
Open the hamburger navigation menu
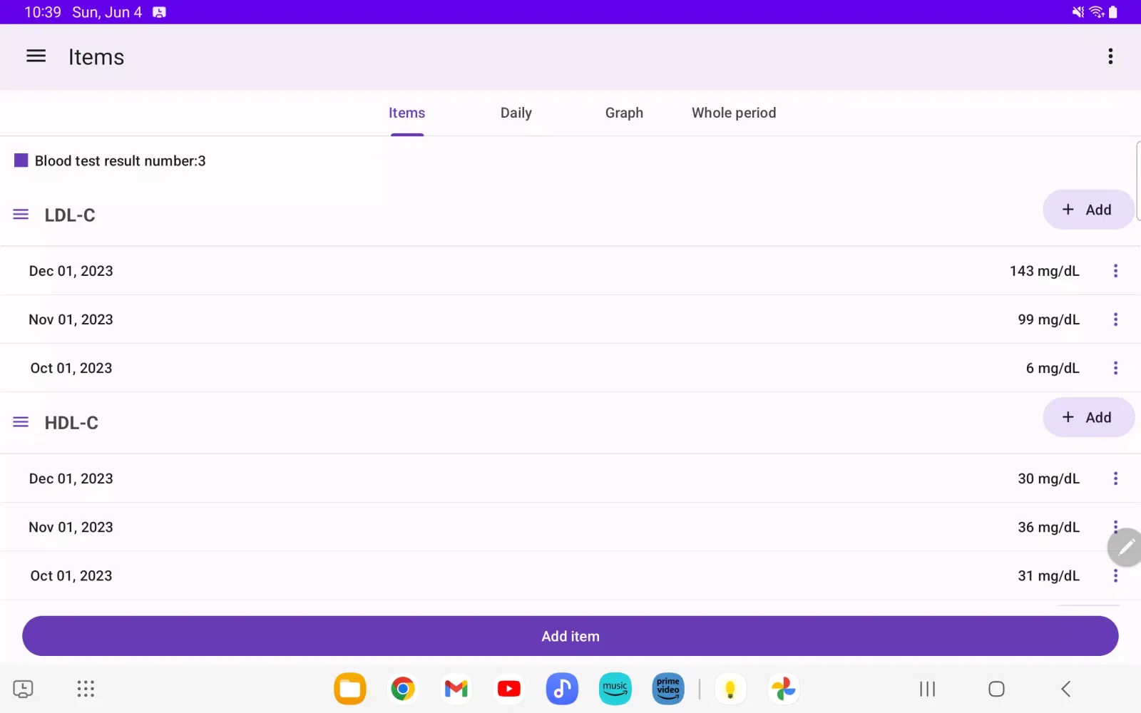point(36,56)
